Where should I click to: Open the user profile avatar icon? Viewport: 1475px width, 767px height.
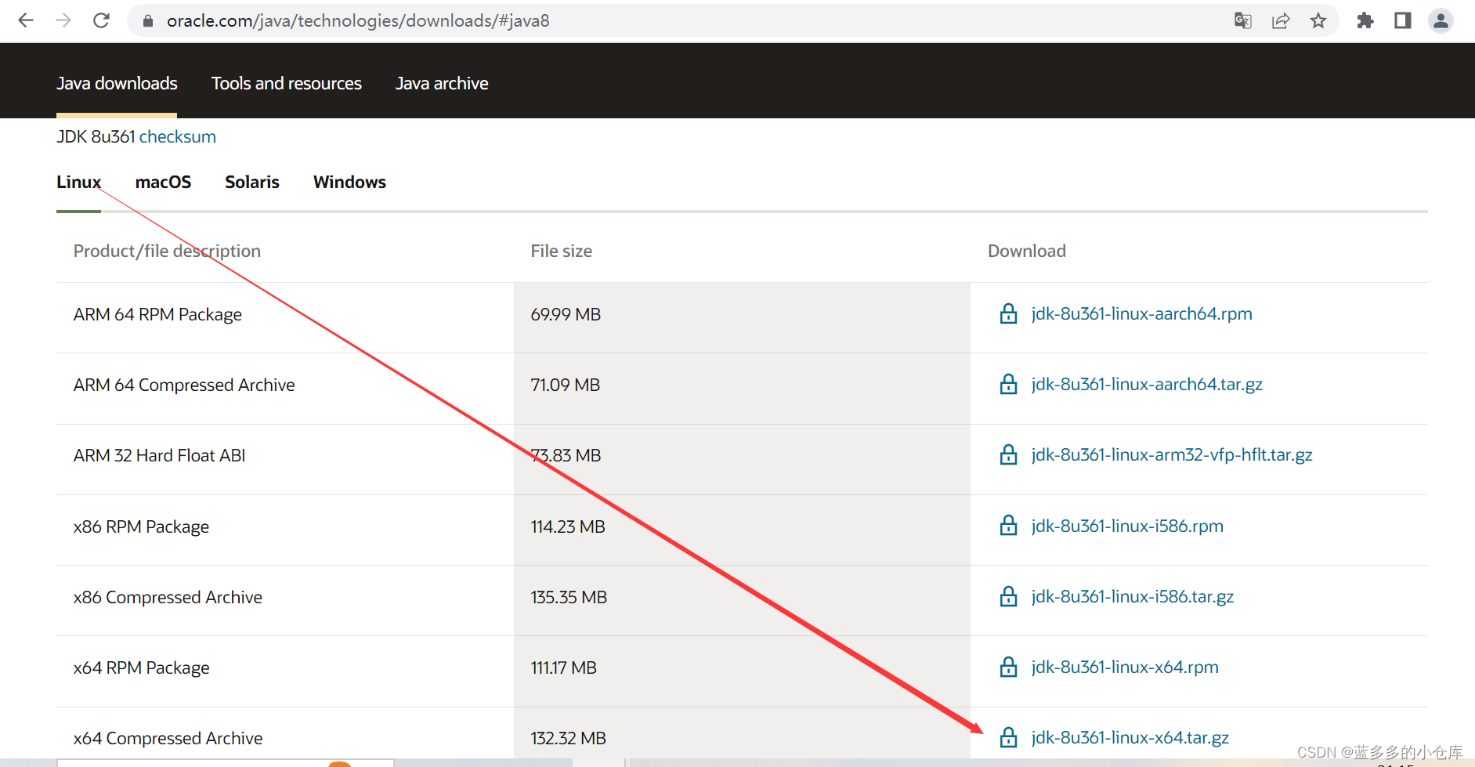1441,20
